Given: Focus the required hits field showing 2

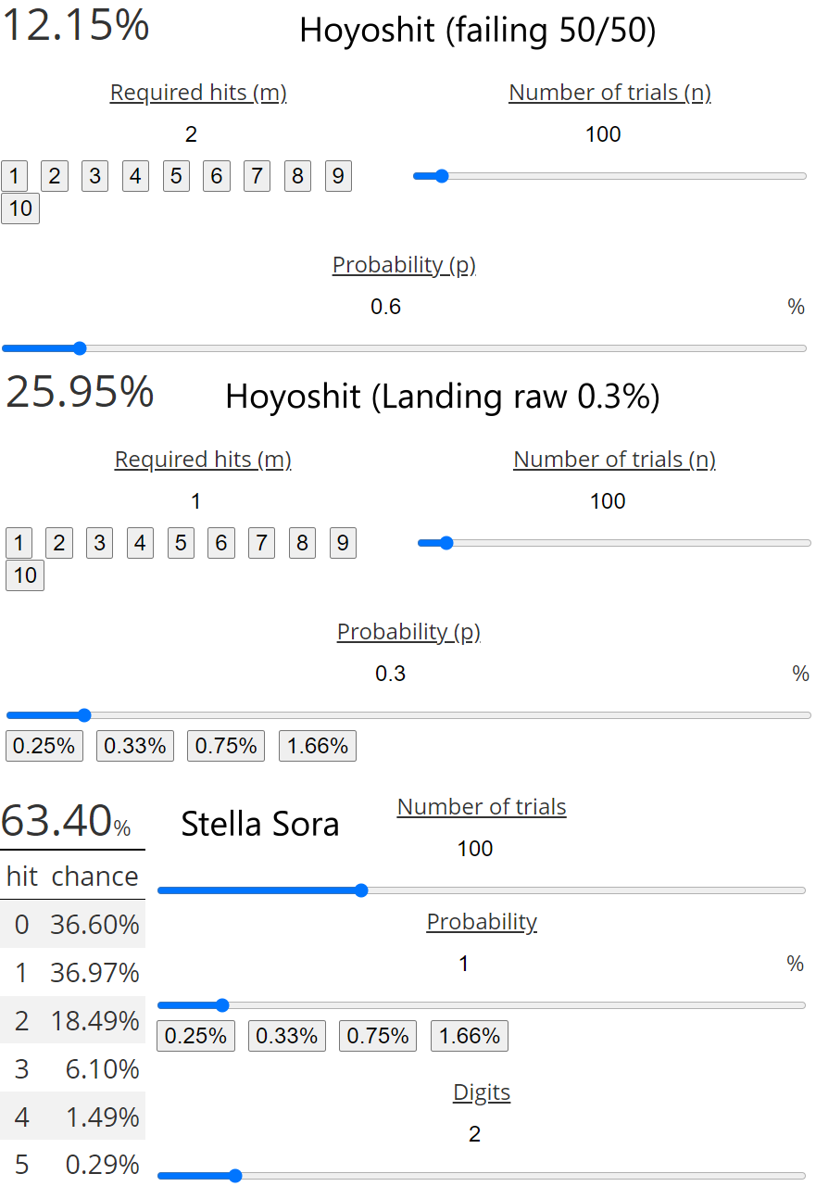Looking at the screenshot, I should [191, 135].
